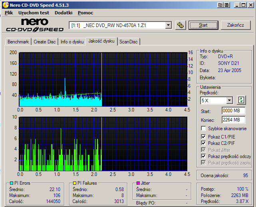Click the Zakończ button
Image resolution: width=256 pixels, height=207 pixels.
[x=236, y=25]
